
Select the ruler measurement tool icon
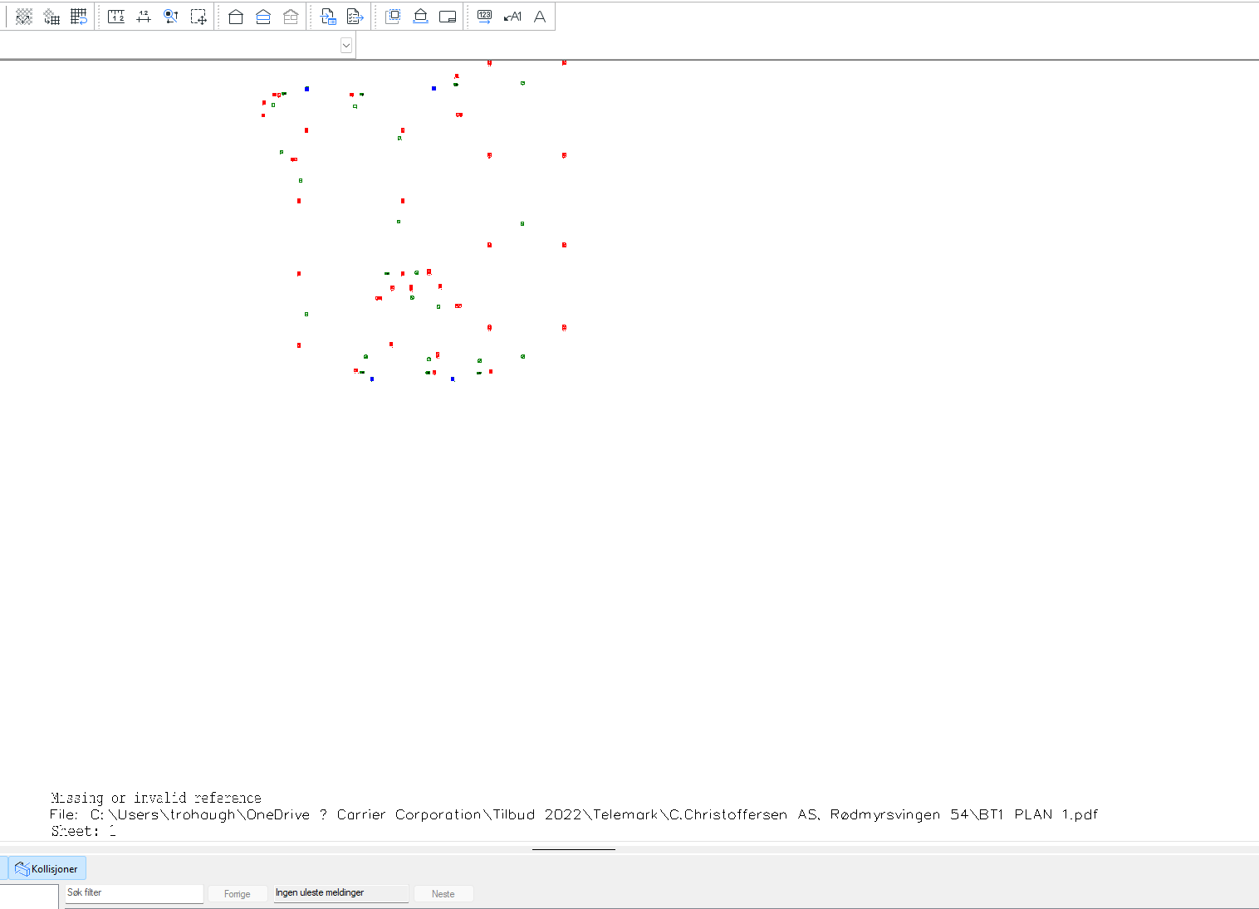pos(116,17)
